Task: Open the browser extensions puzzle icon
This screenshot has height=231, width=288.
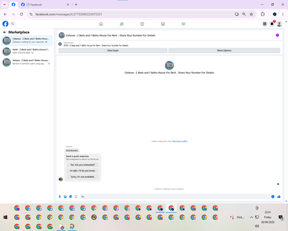Action: (263, 14)
